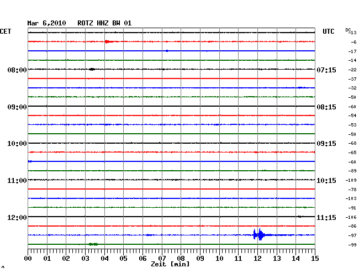Screen dimensions: 359x273
Task: Select the "09:00" CET time label
Action: coord(17,107)
